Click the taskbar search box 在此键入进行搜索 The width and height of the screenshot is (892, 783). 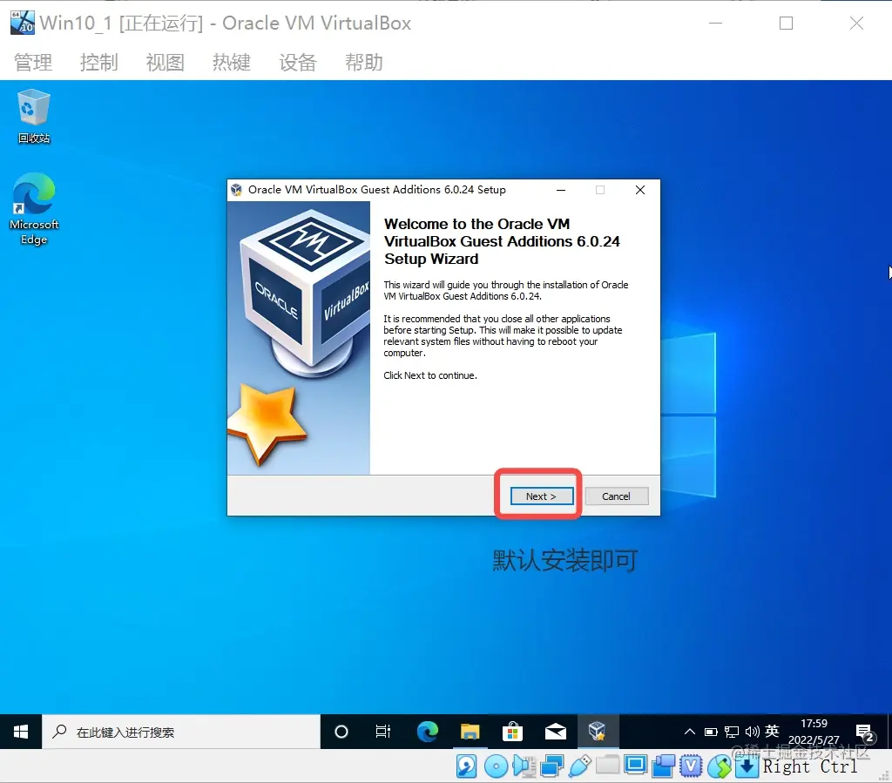pos(181,732)
